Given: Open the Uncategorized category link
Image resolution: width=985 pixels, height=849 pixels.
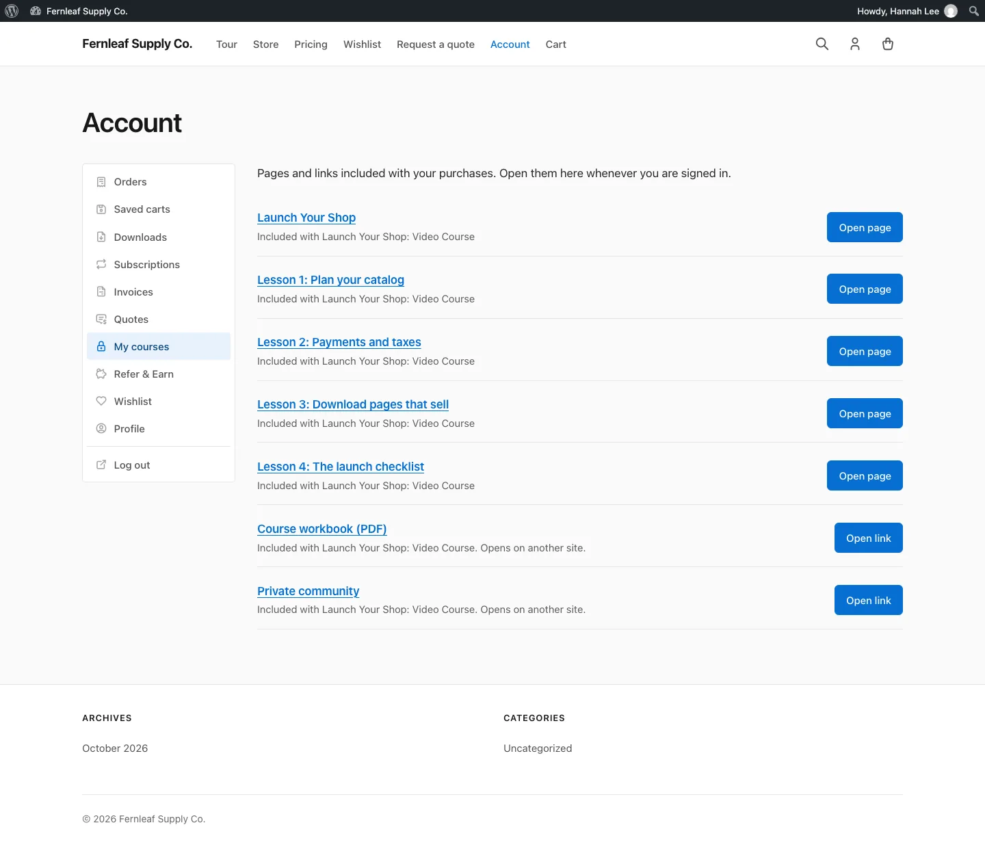Looking at the screenshot, I should tap(538, 748).
